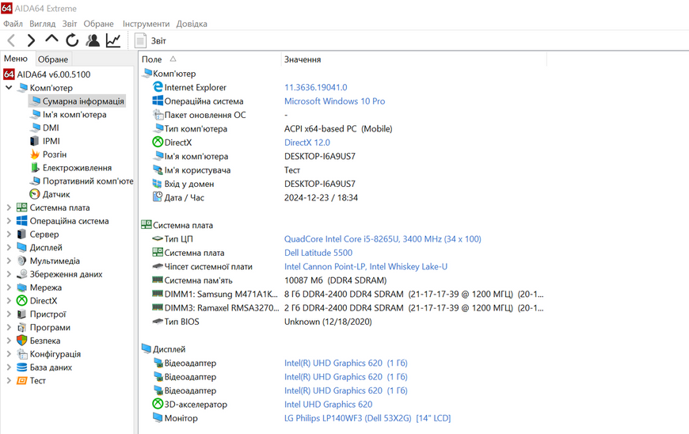Click the Конфігурація tree icon

point(21,354)
